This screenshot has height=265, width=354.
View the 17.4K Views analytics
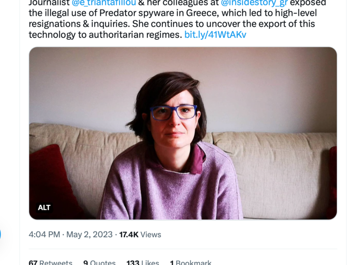pos(140,235)
